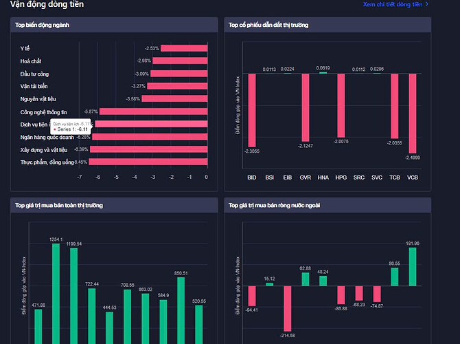Screen dimensions: 460x344
Task: Click the green bar labeled 1199.54
Action: [74, 296]
